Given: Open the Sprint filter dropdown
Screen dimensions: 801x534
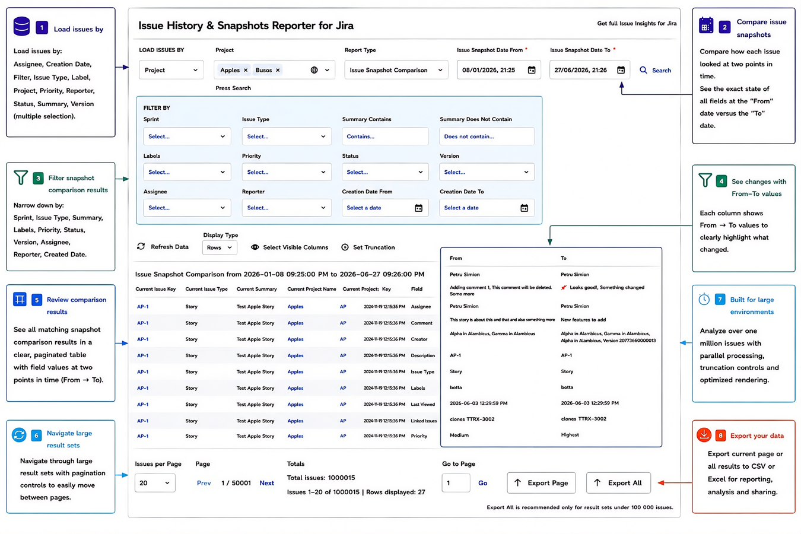Looking at the screenshot, I should pos(187,136).
